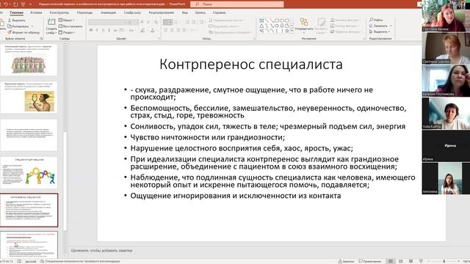Switch to Normal view icon in status bar

click(x=391, y=261)
